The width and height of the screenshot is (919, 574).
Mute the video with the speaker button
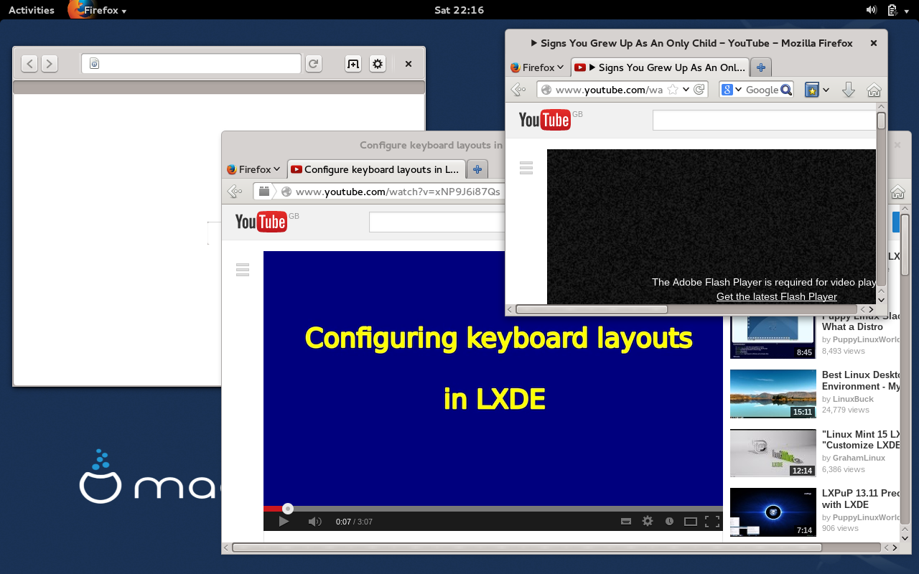coord(314,522)
